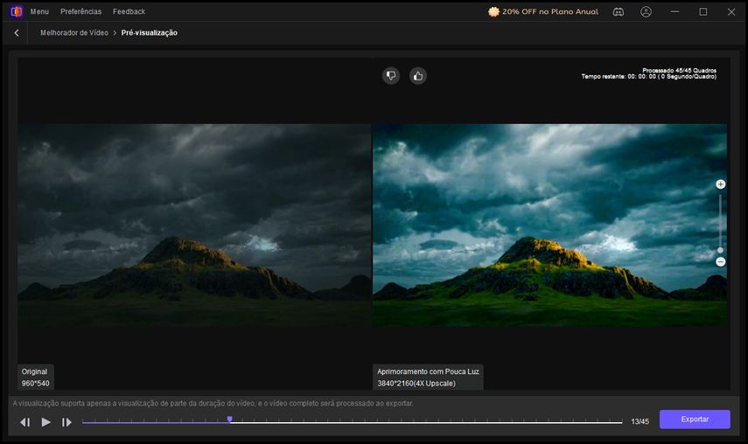Screen dimensions: 748x444
Task: Click the 20% OFF no Plano Anual offer
Action: (543, 11)
